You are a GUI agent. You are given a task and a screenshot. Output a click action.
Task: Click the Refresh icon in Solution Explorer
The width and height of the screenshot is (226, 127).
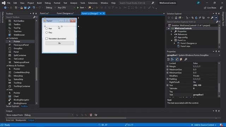pyautogui.click(x=196, y=18)
